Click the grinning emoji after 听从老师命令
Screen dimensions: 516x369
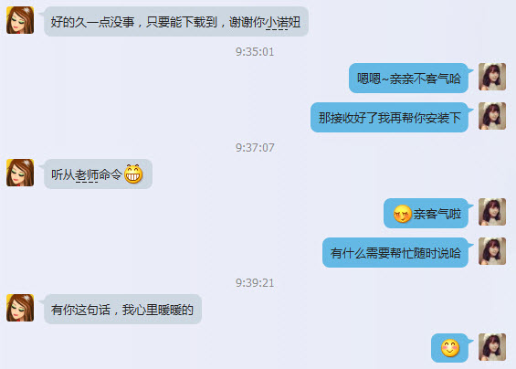tap(133, 174)
